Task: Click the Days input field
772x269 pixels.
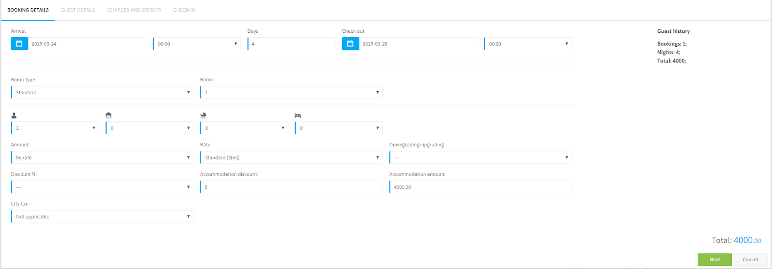Action: pyautogui.click(x=291, y=44)
